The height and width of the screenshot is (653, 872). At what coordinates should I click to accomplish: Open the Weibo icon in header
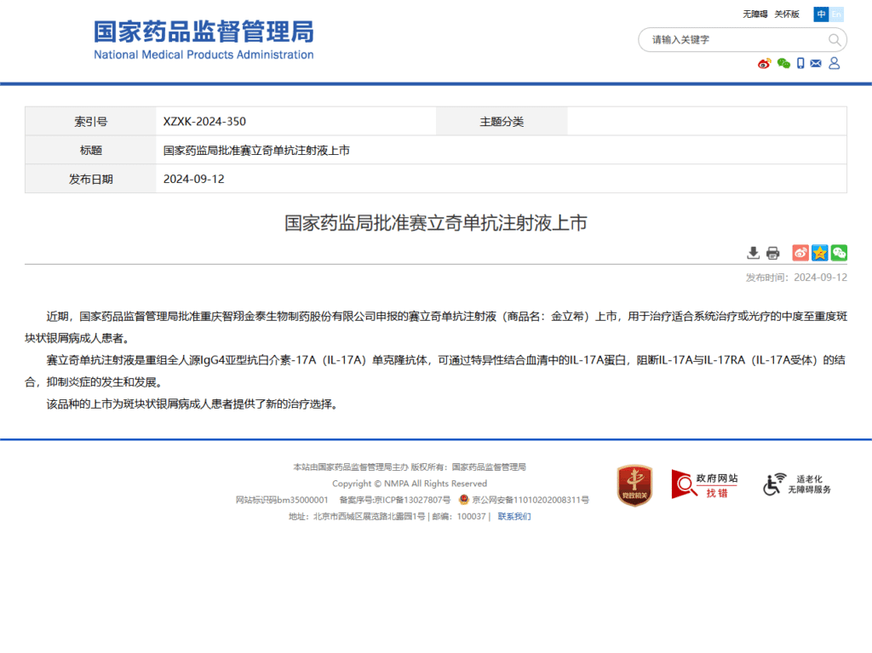point(764,64)
